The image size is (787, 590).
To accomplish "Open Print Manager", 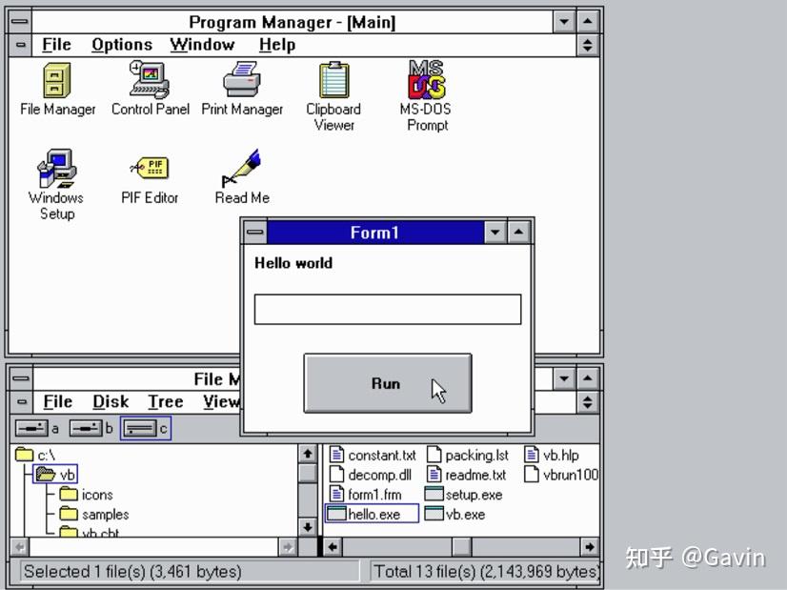I will tap(241, 81).
